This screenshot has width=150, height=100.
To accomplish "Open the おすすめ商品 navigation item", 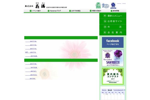I will pos(75,11).
